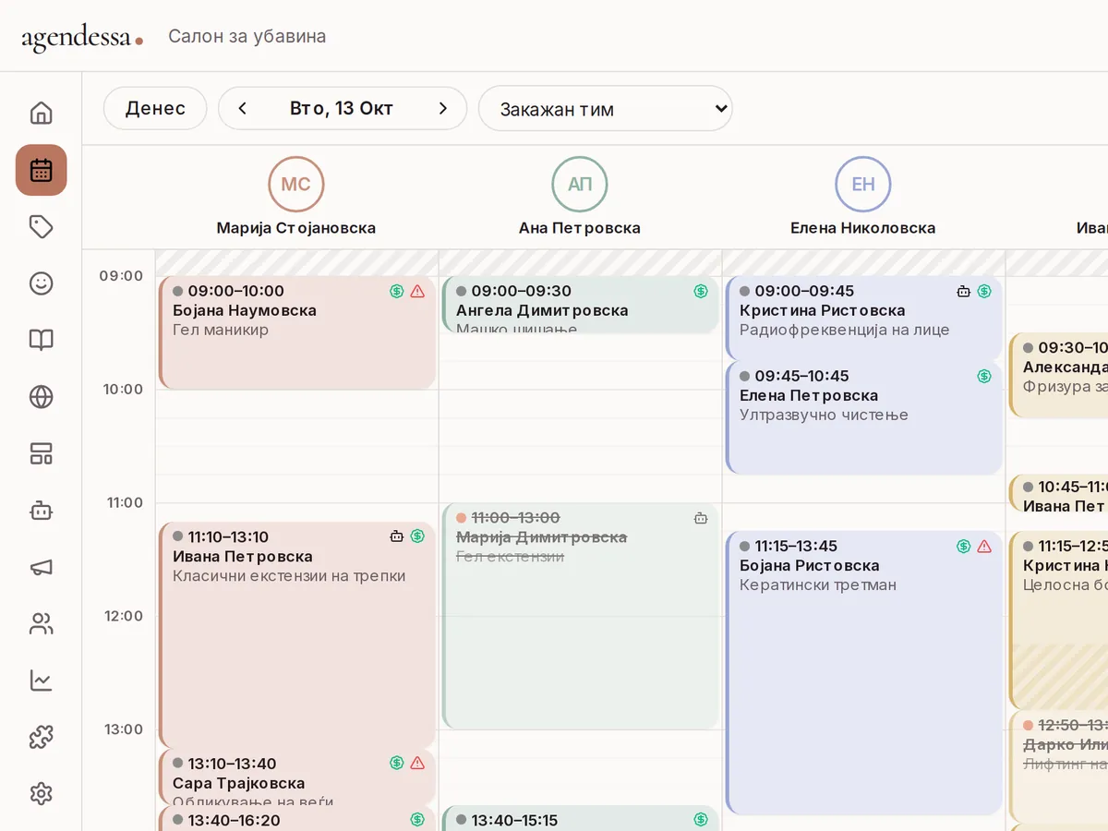Image resolution: width=1108 pixels, height=831 pixels.
Task: Click warning triangle on Бојана Наумовска appointment
Action: (x=417, y=291)
